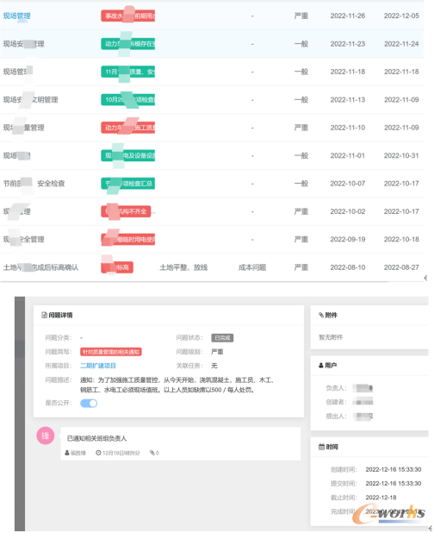The height and width of the screenshot is (533, 434).
Task: Select the 关联任务 value 无
Action: [214, 366]
